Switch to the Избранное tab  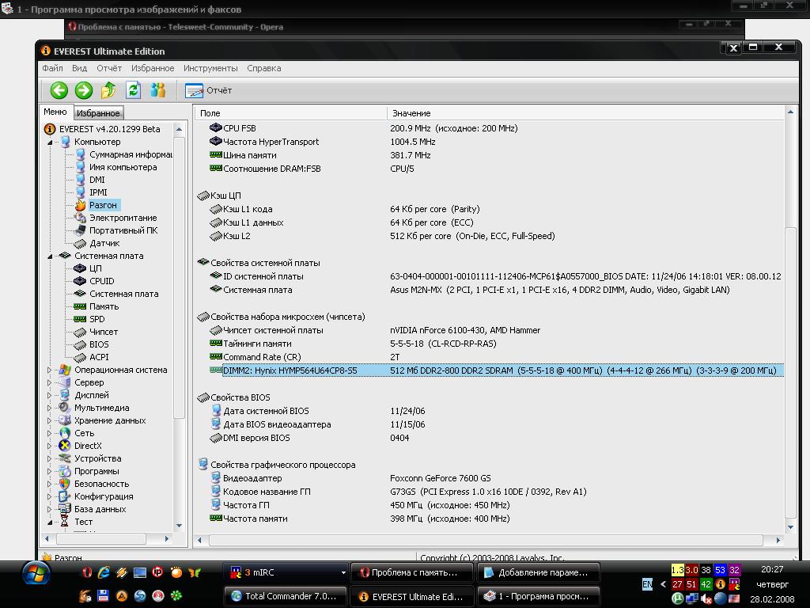[98, 113]
